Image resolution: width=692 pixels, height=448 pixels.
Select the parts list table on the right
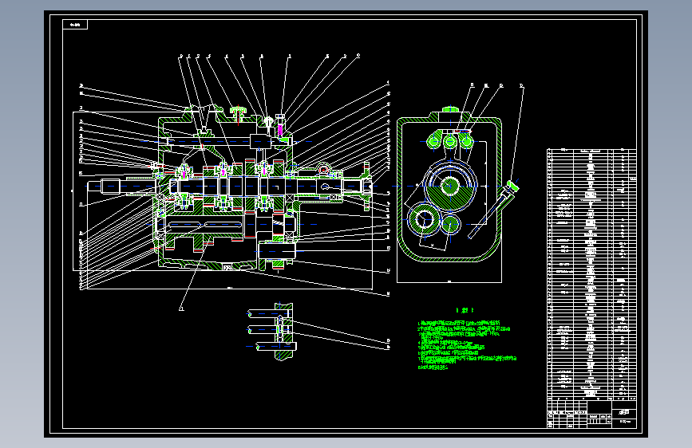tap(591, 274)
